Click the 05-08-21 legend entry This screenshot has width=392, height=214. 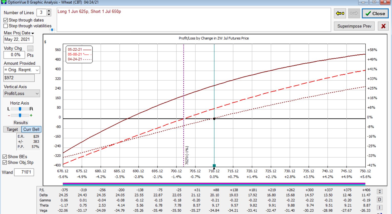pos(79,54)
